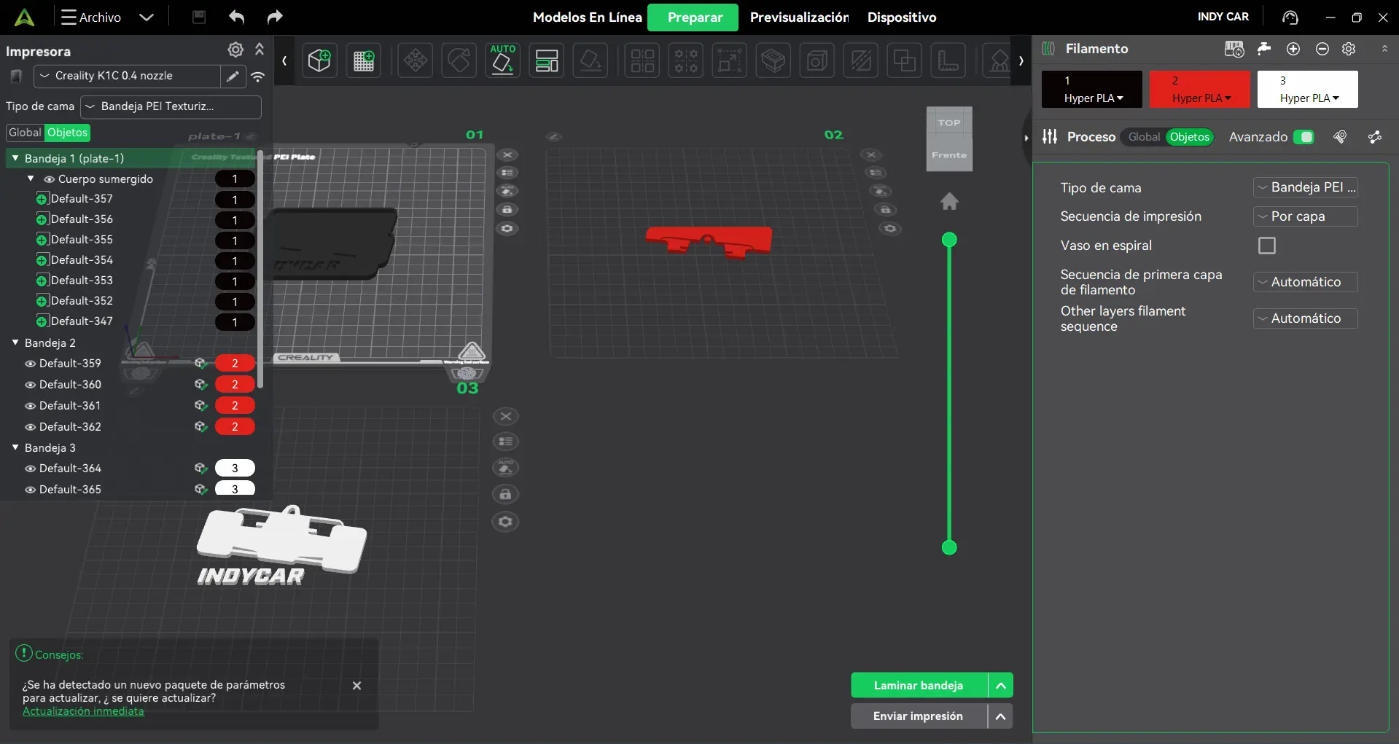Open the Impresora settings gear
1399x744 pixels.
[x=235, y=50]
